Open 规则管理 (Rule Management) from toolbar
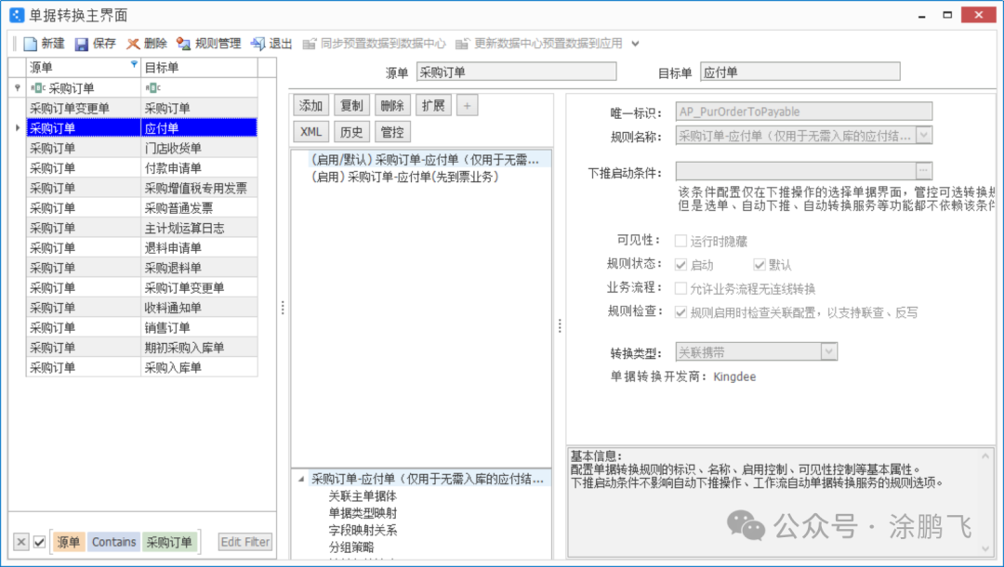Screen dimensions: 1004x567 pyautogui.click(x=184, y=44)
